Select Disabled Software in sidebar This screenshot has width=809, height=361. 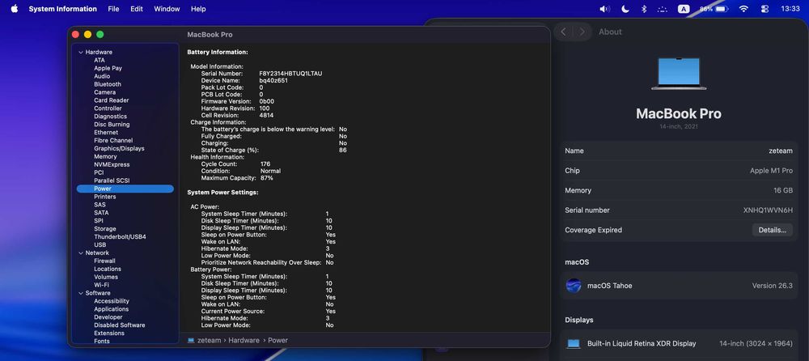point(119,325)
